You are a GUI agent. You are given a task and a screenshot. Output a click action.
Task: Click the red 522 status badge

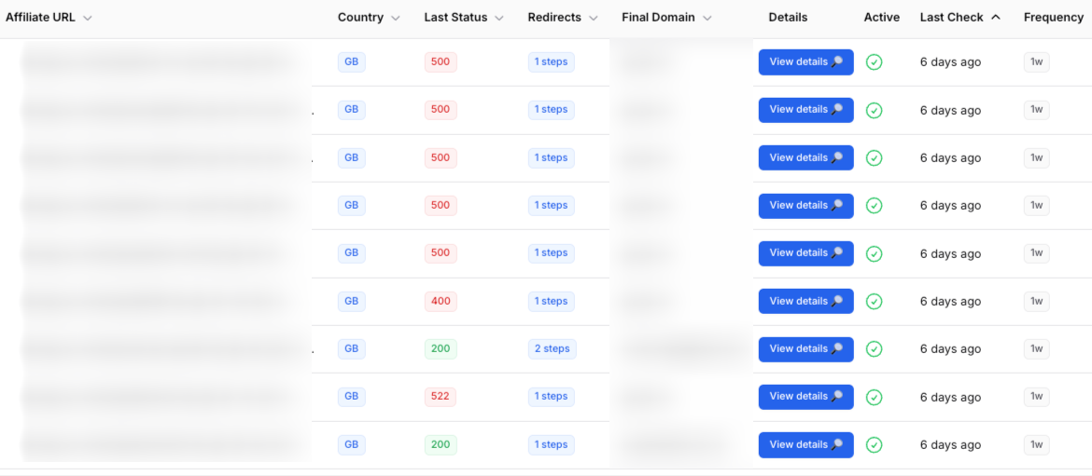click(441, 397)
